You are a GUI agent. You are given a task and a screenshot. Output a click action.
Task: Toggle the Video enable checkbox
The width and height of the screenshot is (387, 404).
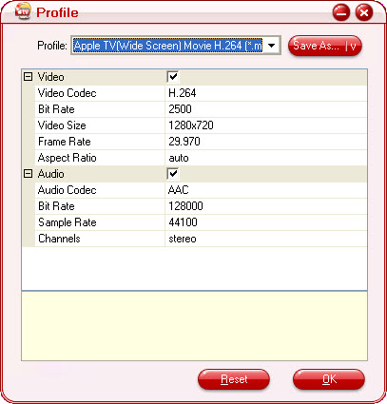173,77
